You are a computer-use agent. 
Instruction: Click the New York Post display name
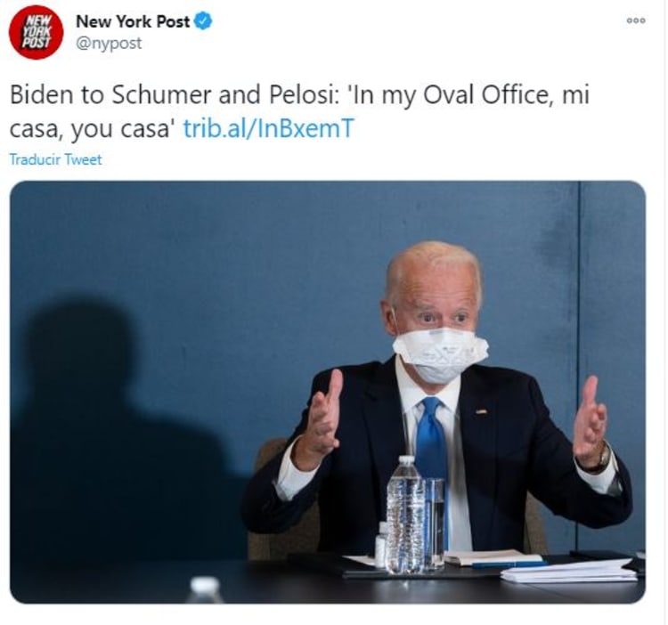pyautogui.click(x=133, y=21)
